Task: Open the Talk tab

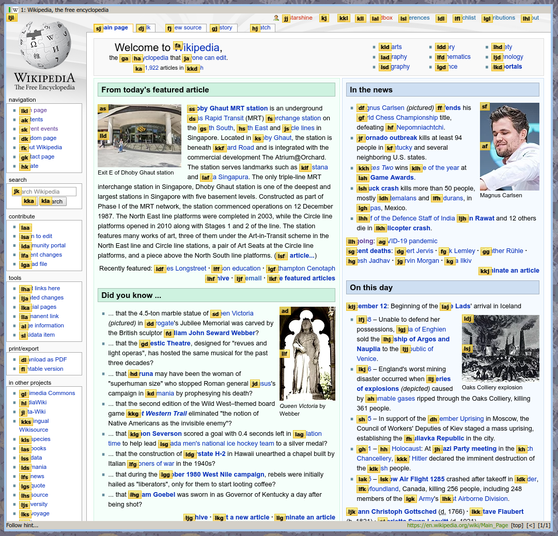Action: 145,28
